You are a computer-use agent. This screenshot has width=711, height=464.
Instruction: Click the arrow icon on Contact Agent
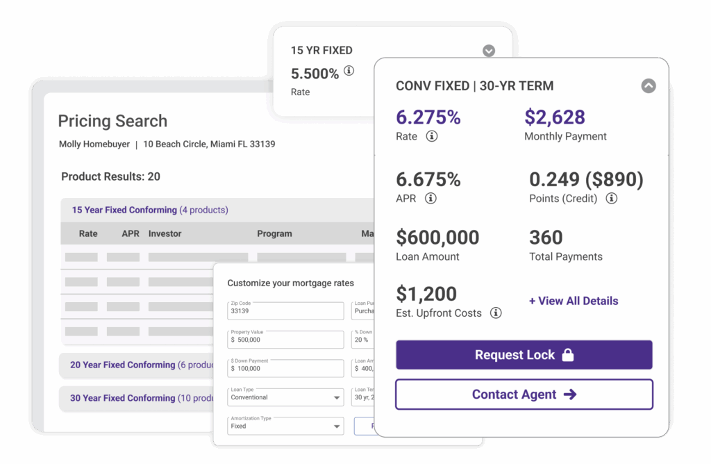pyautogui.click(x=570, y=395)
